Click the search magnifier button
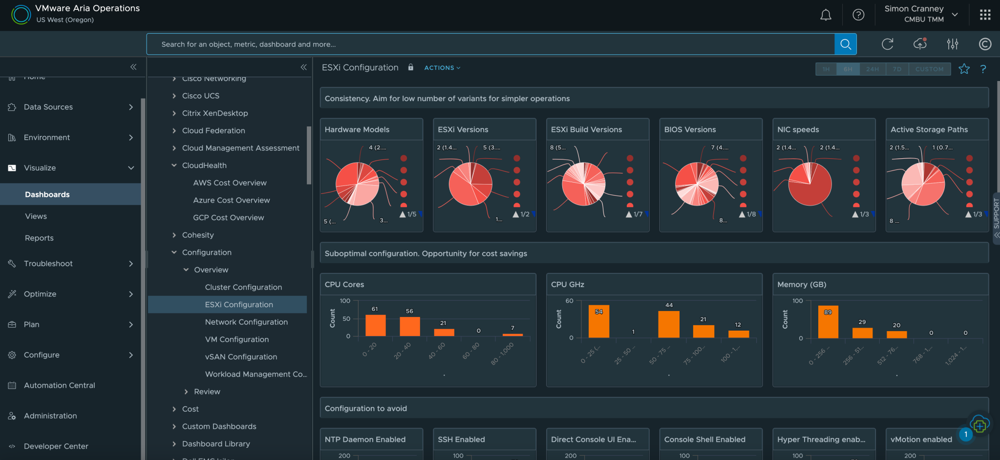 click(x=846, y=44)
